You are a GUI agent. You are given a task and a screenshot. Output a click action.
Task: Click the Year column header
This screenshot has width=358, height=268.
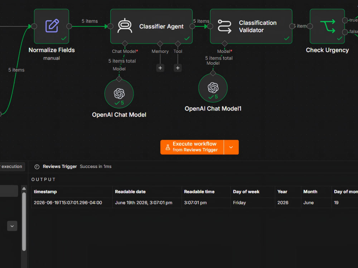[288, 192]
